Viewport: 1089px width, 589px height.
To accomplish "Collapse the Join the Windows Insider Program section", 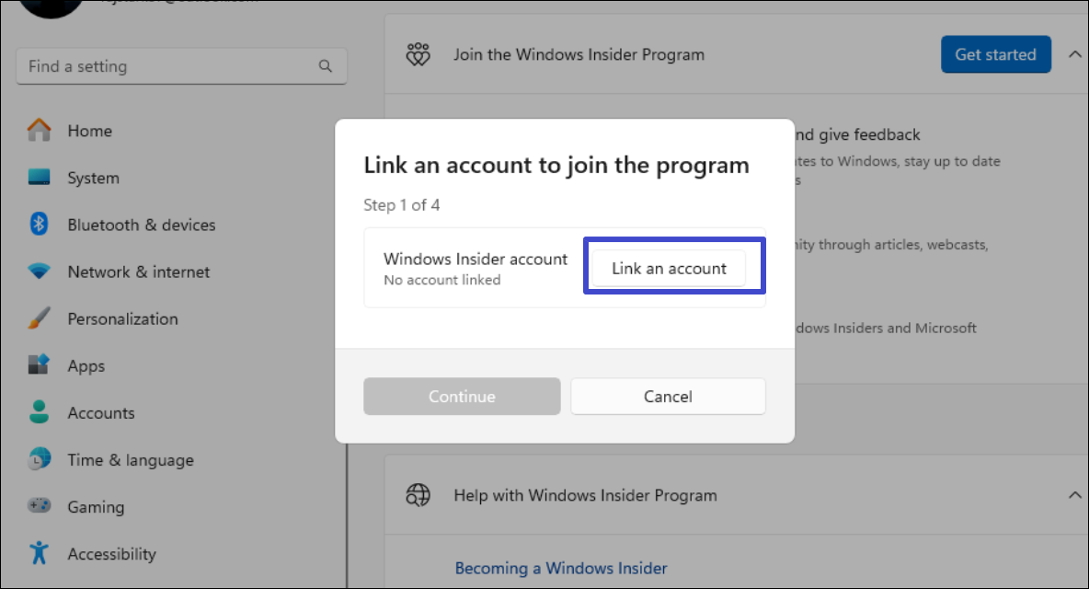I will [x=1074, y=54].
